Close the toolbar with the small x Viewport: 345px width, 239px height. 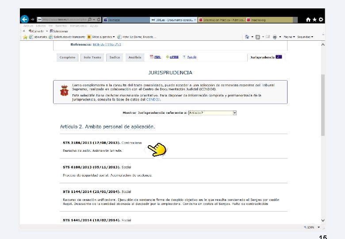pos(24,31)
